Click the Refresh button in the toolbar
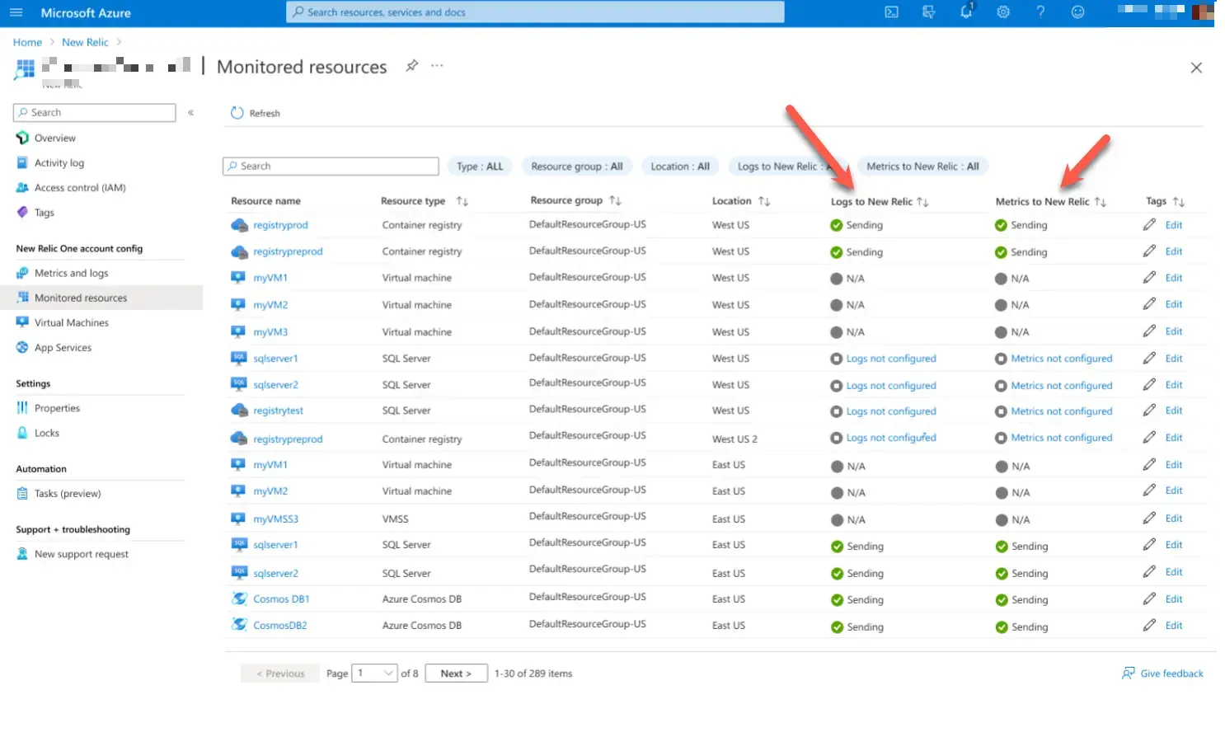The image size is (1225, 737). tap(256, 113)
